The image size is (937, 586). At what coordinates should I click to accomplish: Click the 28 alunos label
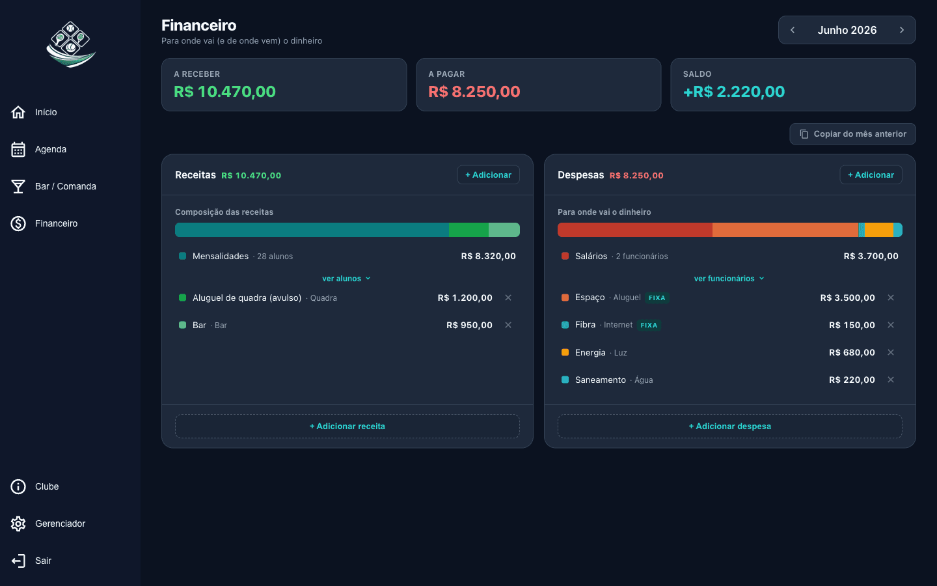tap(275, 257)
